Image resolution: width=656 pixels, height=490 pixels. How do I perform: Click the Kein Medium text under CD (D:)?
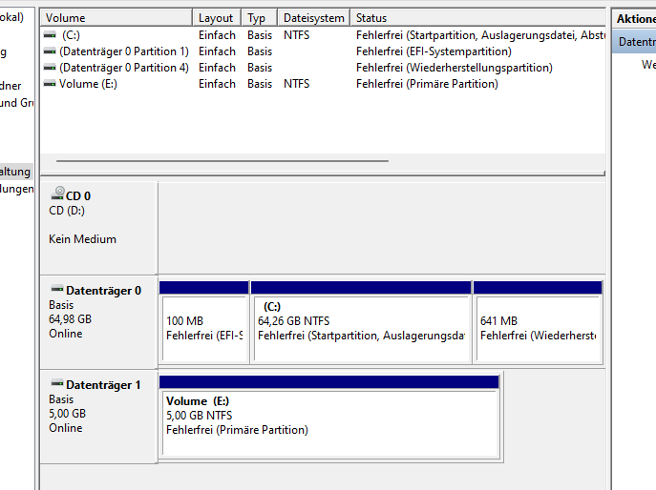pos(82,239)
